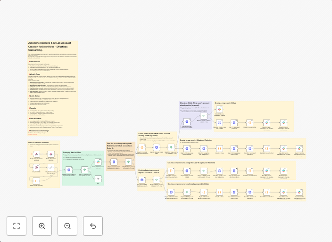Select code node in Odoo webhook group
Image resolution: width=332 pixels, height=242 pixels.
(x=36, y=181)
